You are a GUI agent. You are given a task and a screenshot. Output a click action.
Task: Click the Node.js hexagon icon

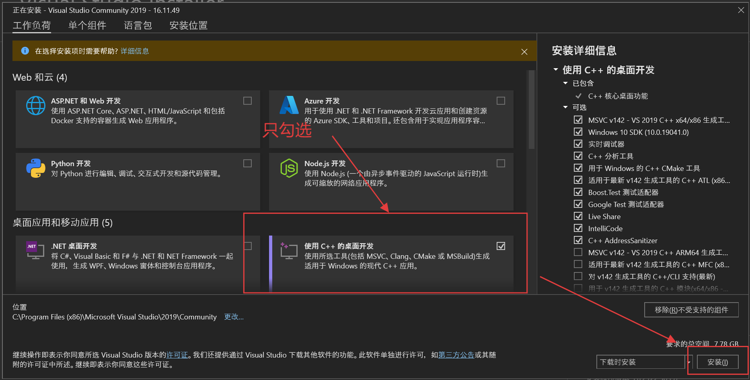289,168
